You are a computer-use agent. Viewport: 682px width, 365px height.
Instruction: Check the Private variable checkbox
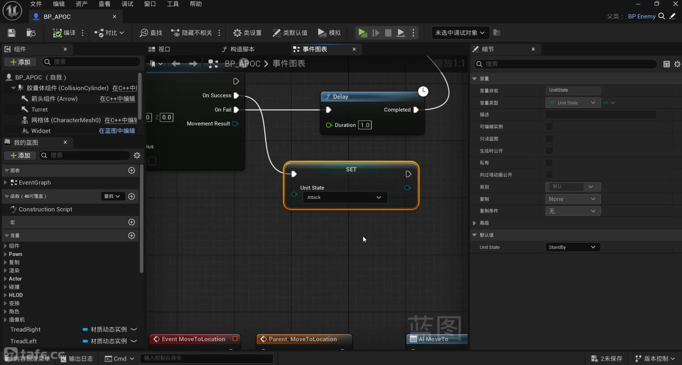tap(549, 163)
